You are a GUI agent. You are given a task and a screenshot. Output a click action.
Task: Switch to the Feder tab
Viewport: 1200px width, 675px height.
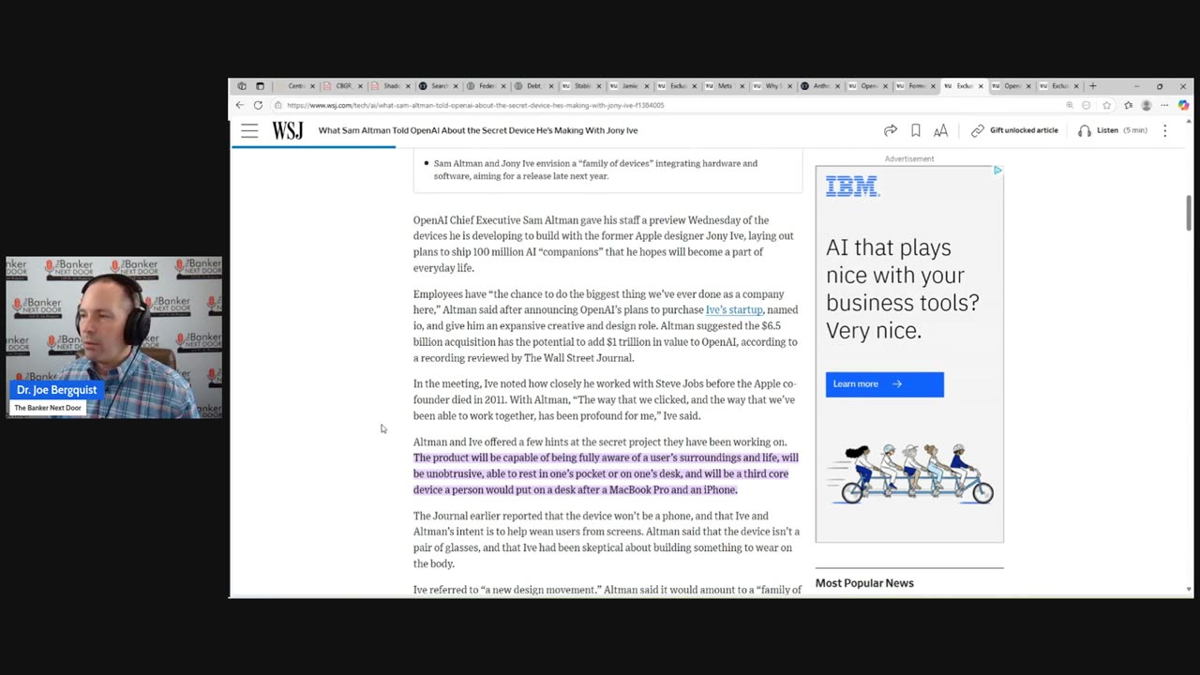486,86
